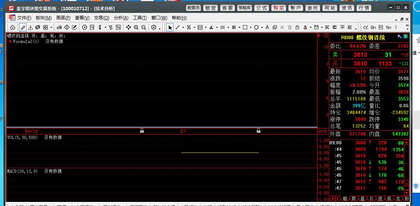
Task: Select the angle drawing tool
Action: click(x=211, y=28)
